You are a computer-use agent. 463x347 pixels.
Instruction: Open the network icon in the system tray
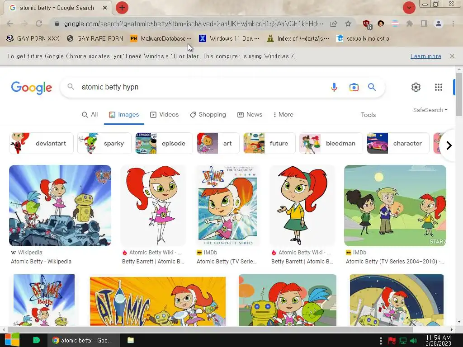pos(403,341)
